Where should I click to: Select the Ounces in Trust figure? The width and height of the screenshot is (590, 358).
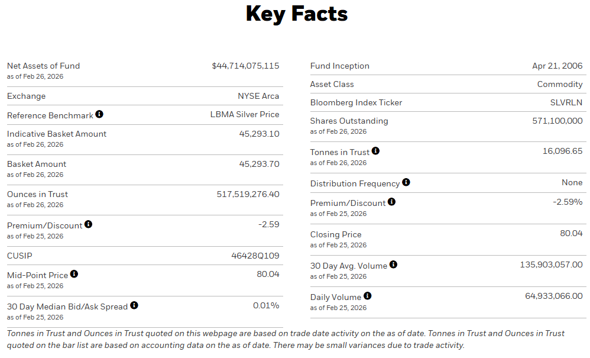(248, 194)
